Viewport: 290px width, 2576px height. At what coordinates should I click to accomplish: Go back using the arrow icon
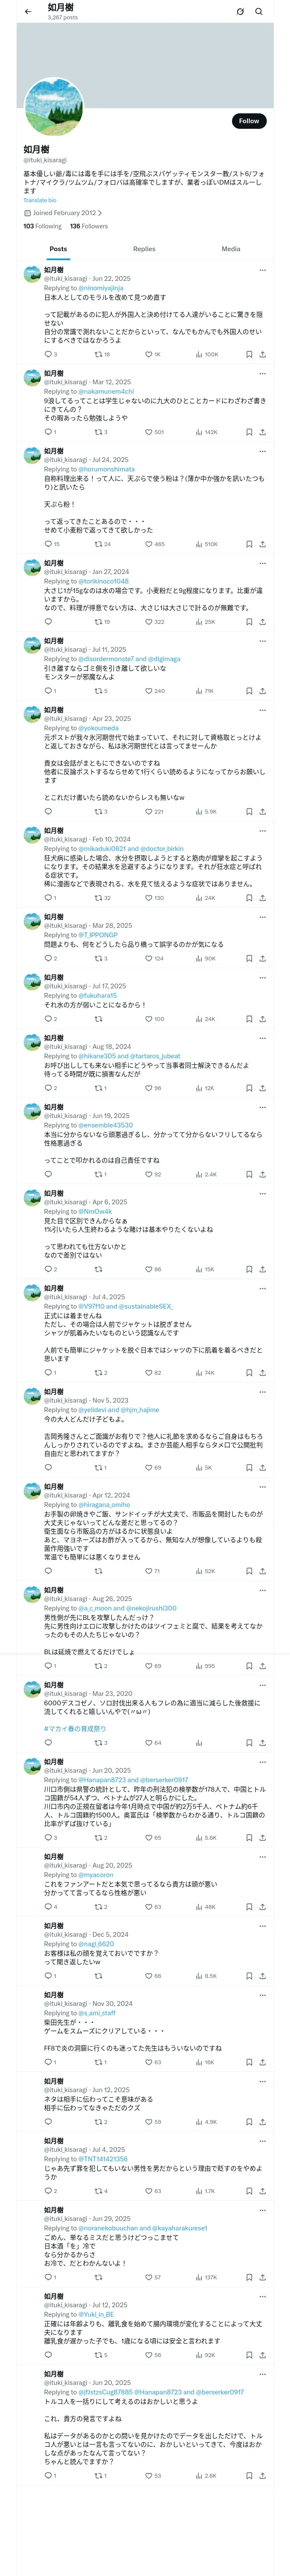(28, 12)
